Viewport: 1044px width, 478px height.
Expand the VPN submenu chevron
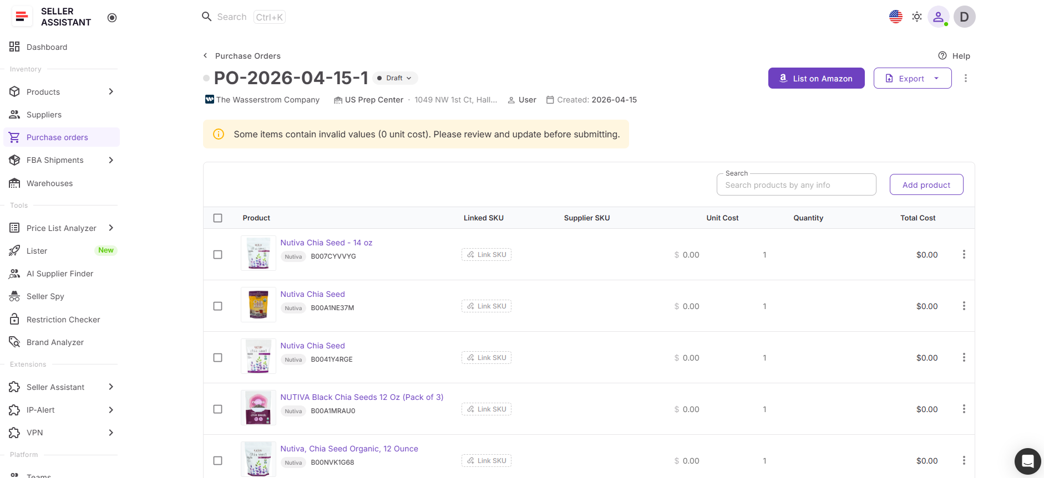point(111,433)
